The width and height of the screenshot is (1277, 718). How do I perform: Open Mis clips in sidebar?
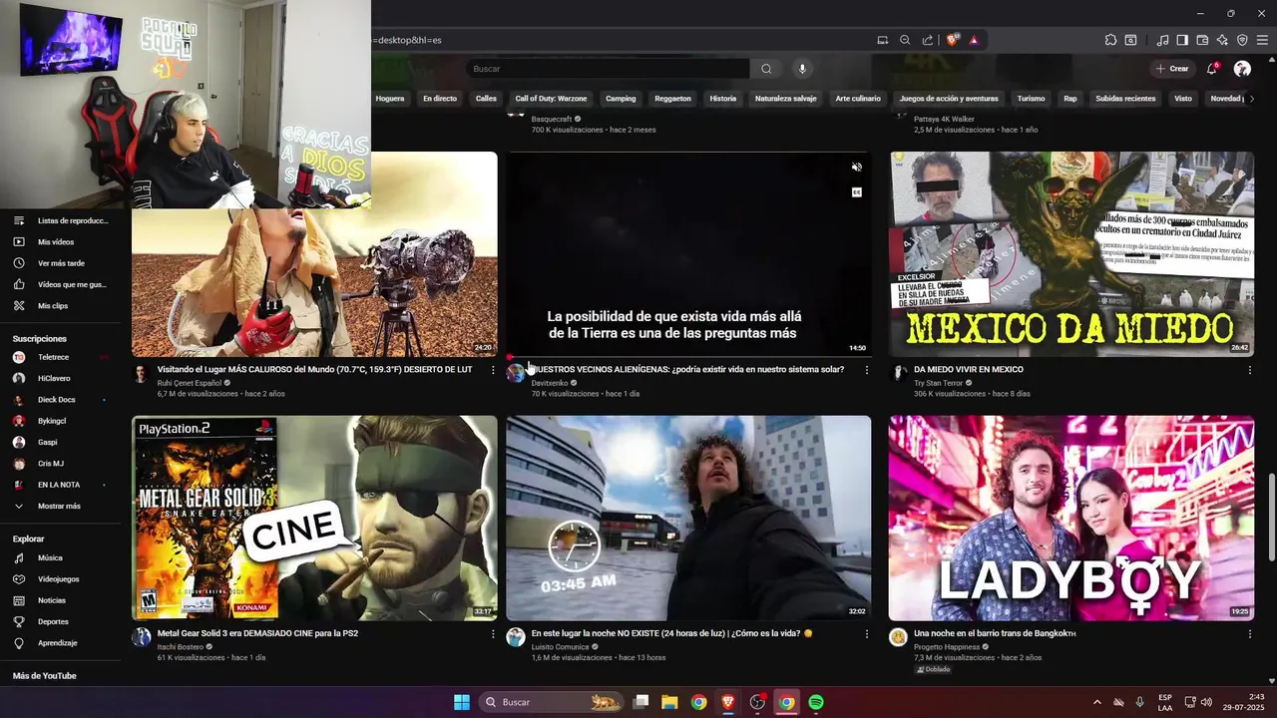pyautogui.click(x=53, y=306)
